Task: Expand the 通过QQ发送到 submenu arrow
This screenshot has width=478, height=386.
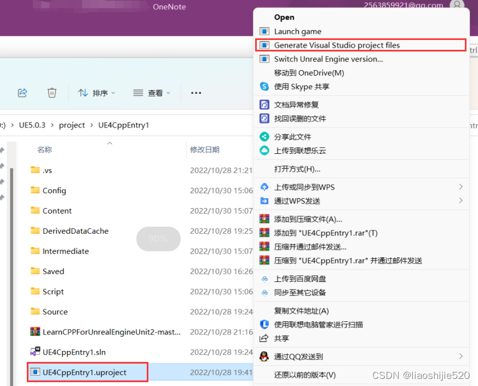Action: 460,356
